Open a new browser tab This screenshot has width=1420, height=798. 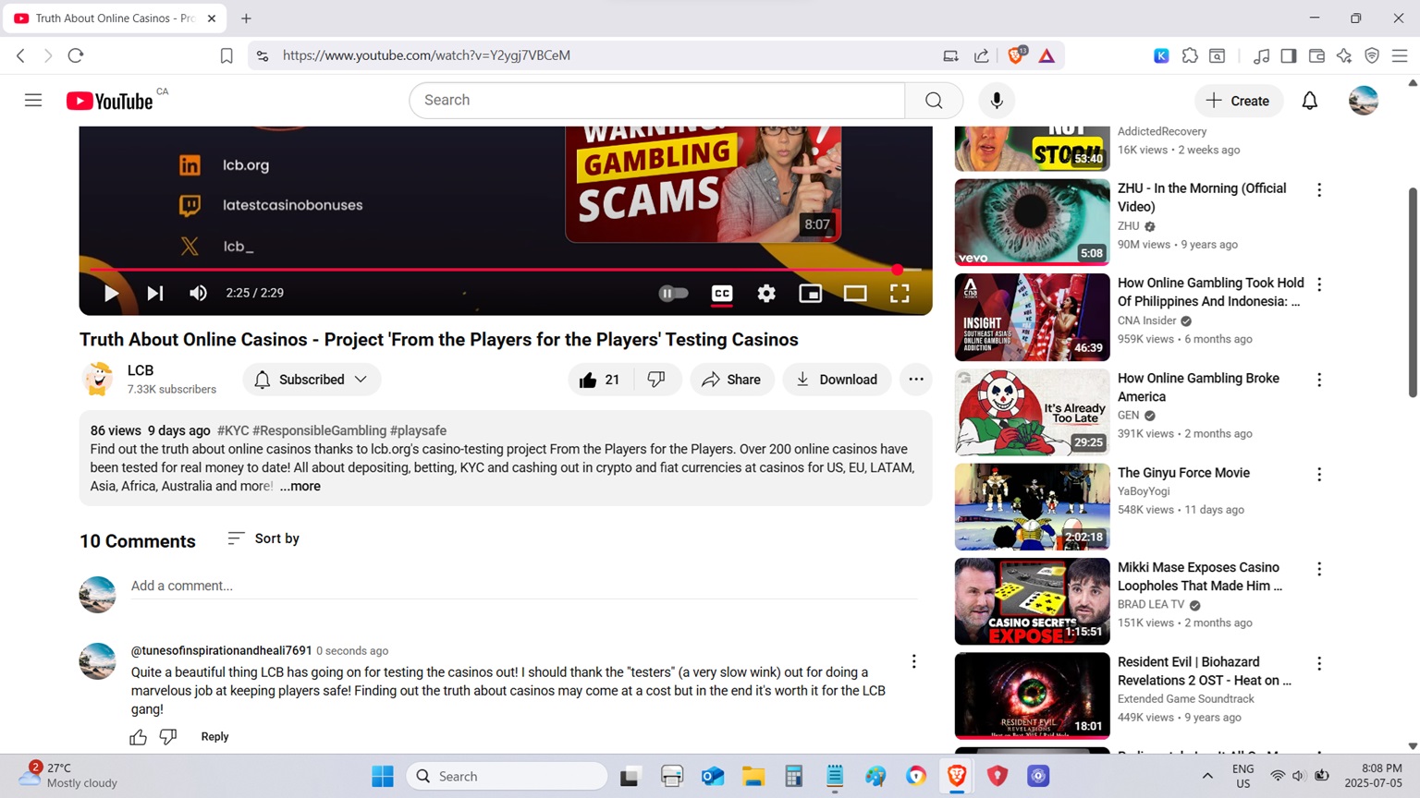(x=246, y=18)
